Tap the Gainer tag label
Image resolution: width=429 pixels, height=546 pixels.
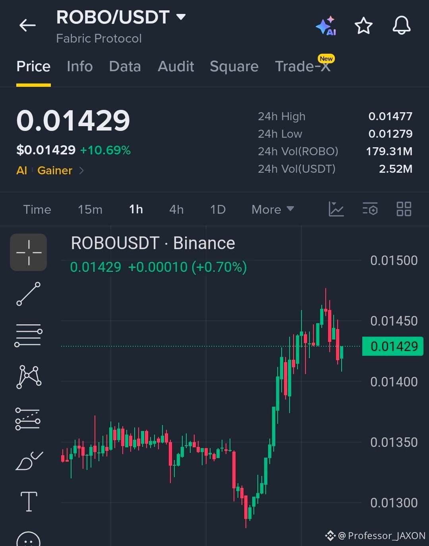point(55,171)
